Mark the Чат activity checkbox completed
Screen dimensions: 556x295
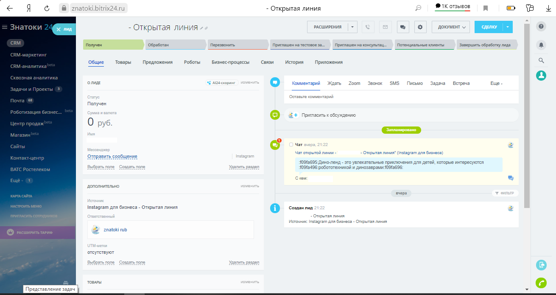pos(291,145)
